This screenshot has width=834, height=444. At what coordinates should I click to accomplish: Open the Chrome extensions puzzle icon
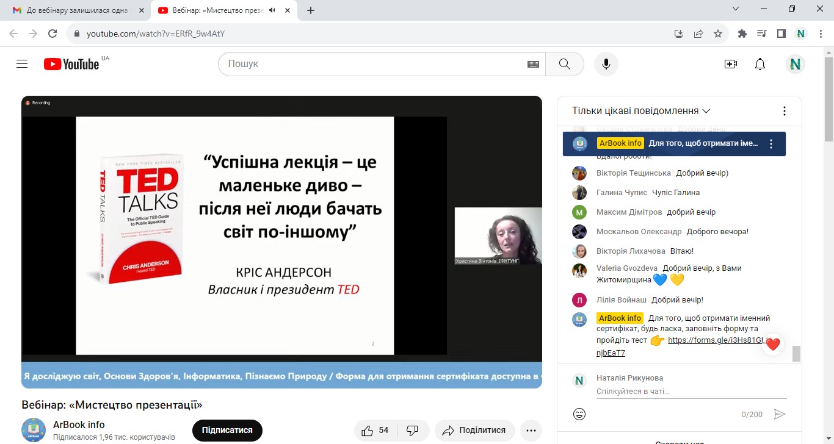(x=742, y=34)
